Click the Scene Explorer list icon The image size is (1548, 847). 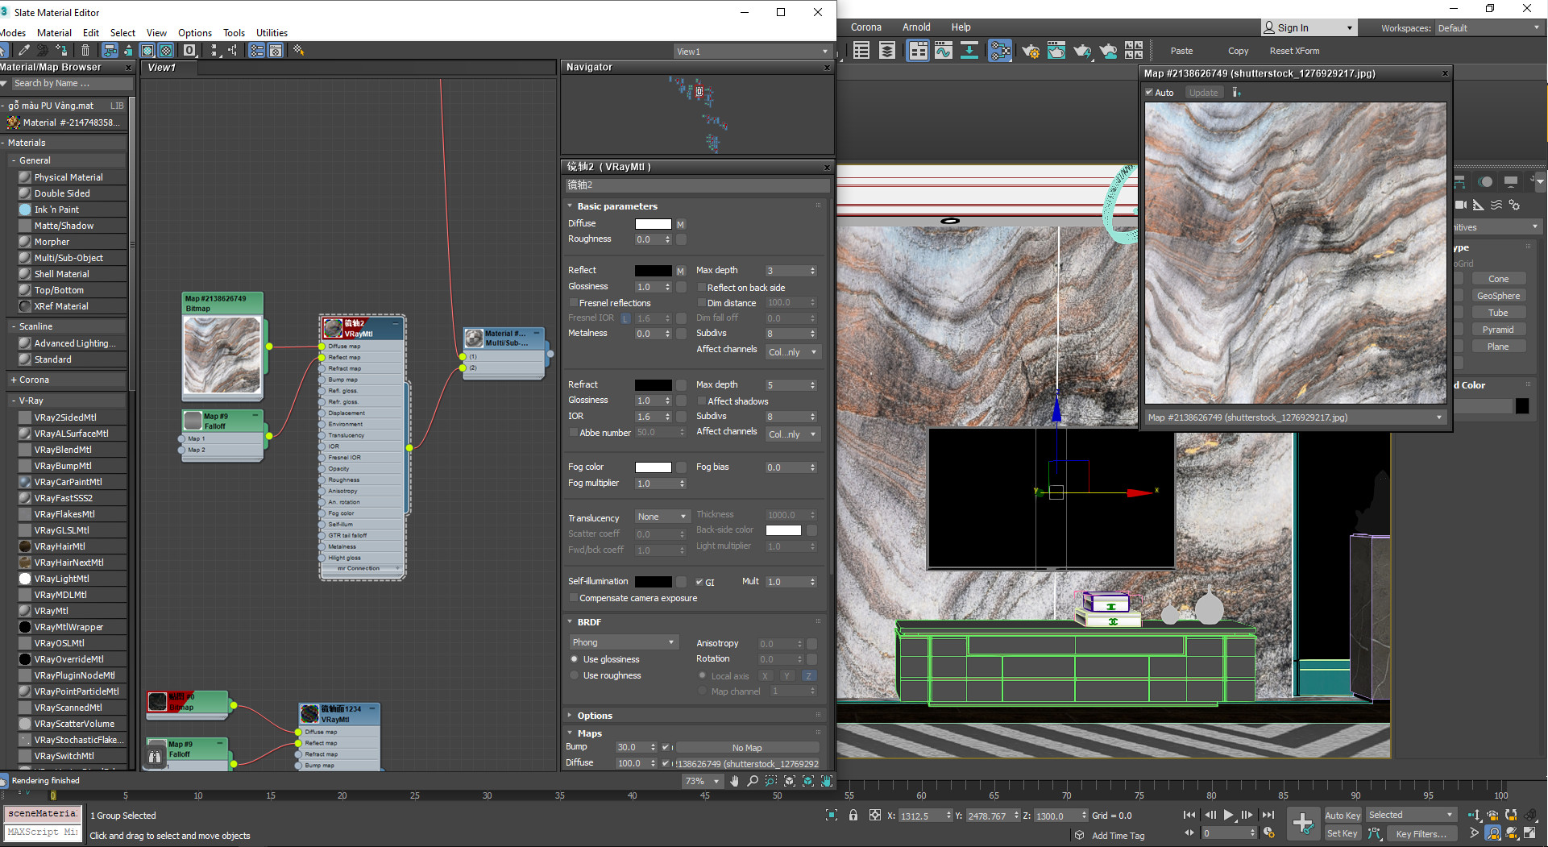[x=861, y=52]
